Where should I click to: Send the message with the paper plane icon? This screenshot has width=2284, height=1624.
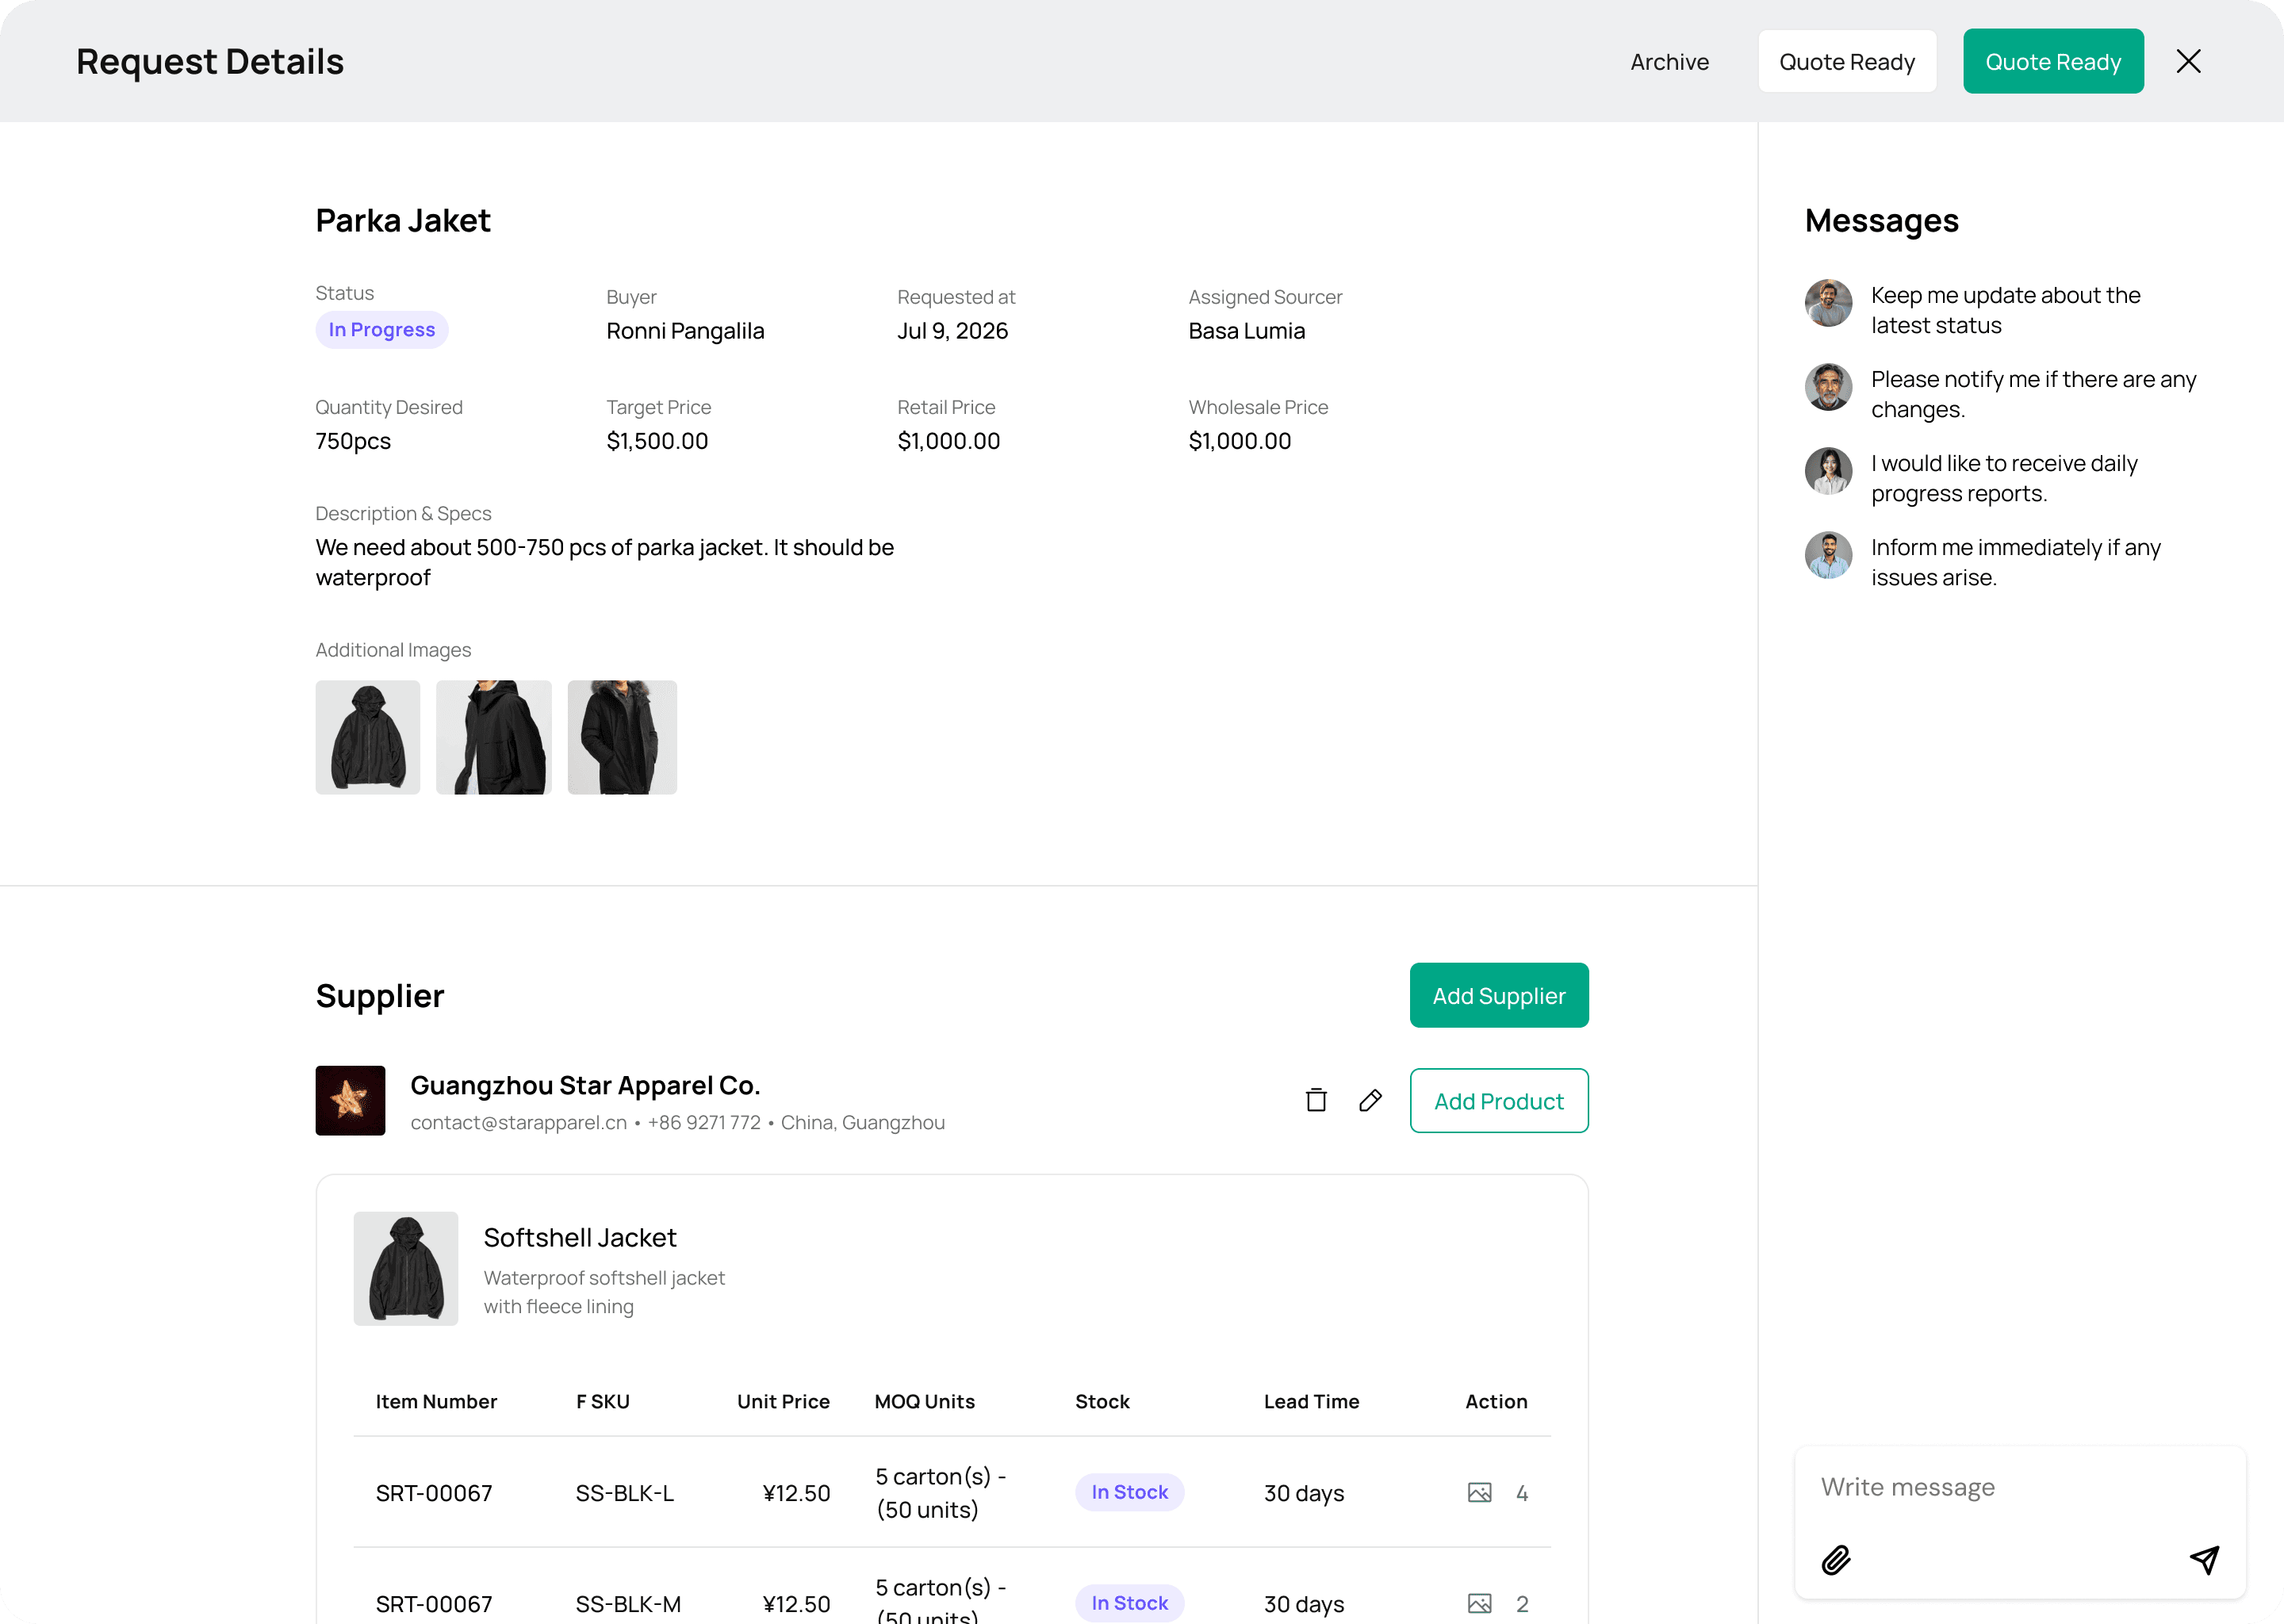click(x=2204, y=1560)
